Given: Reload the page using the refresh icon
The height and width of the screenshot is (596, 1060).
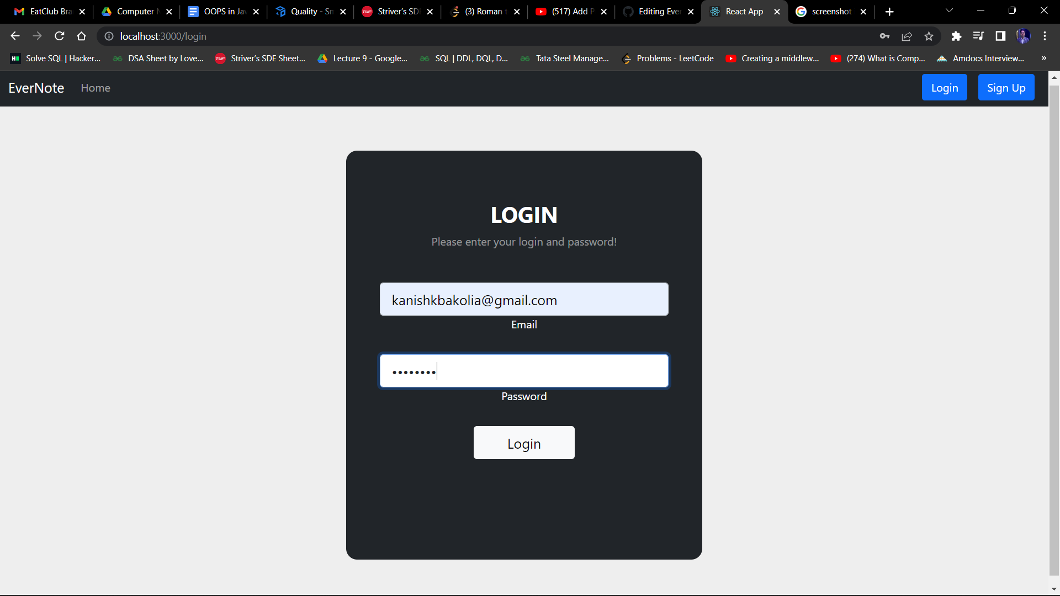Looking at the screenshot, I should click(x=59, y=36).
